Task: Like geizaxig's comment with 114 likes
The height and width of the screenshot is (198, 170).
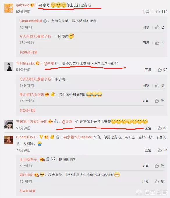Action: click(161, 12)
